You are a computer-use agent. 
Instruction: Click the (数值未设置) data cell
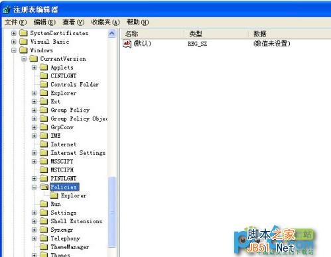point(271,44)
